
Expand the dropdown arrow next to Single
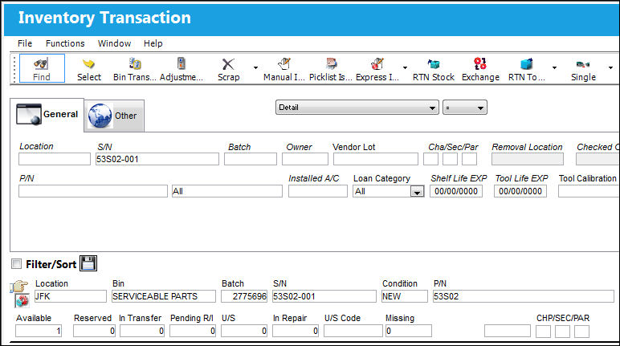(x=610, y=68)
